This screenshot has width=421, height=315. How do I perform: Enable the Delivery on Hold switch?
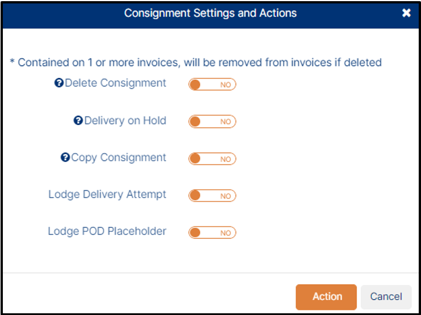212,122
